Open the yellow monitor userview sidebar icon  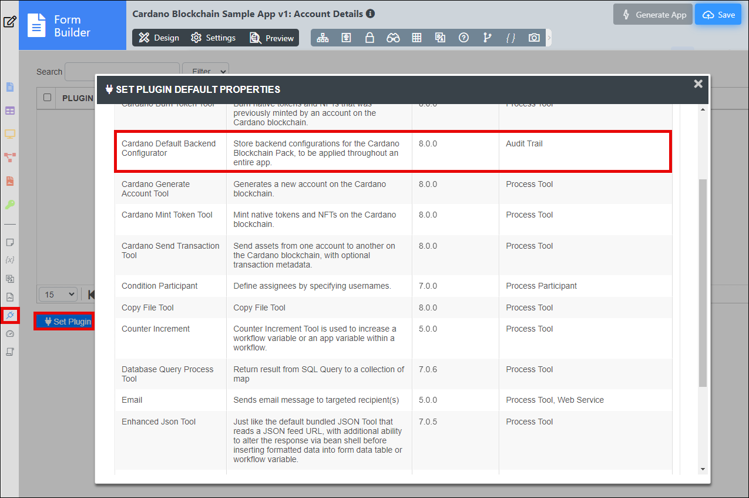10,134
